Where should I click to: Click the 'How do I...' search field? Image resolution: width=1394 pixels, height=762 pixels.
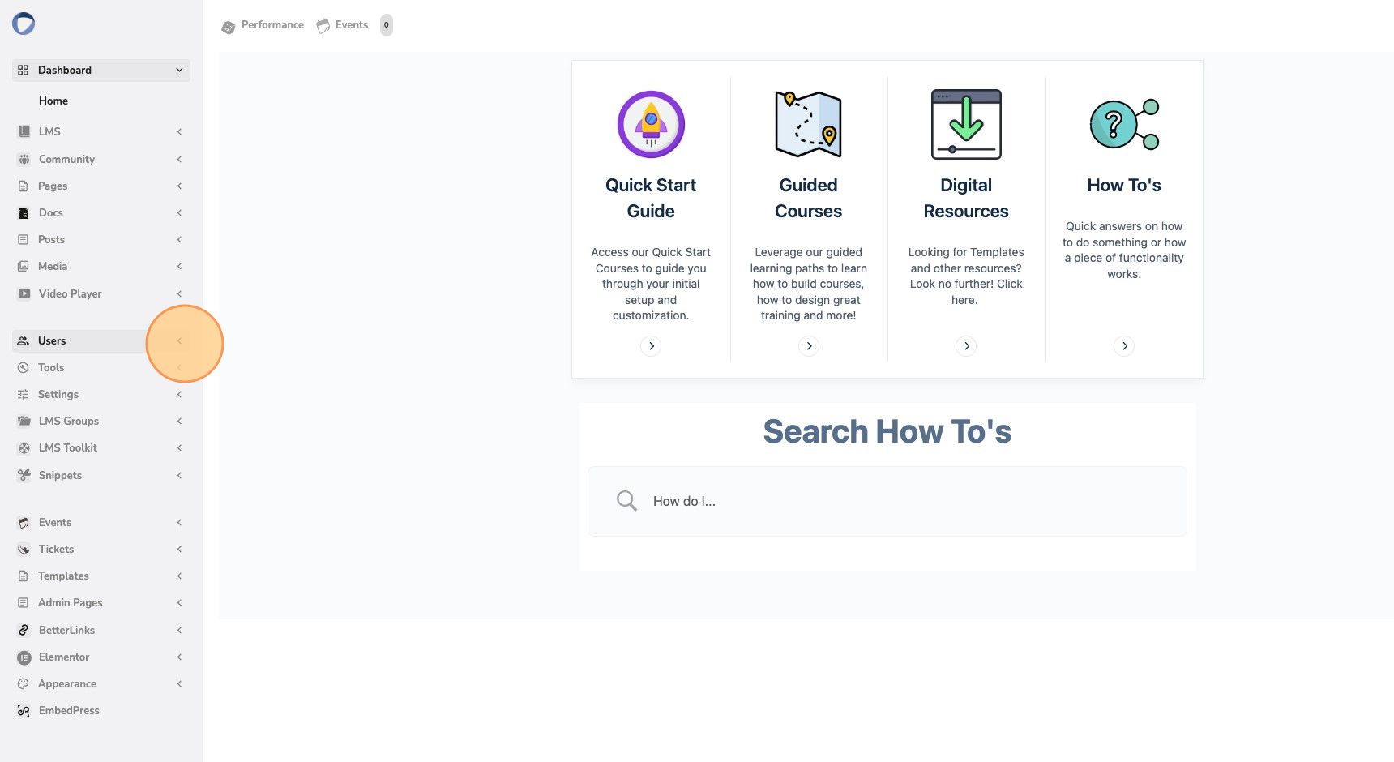(x=887, y=501)
